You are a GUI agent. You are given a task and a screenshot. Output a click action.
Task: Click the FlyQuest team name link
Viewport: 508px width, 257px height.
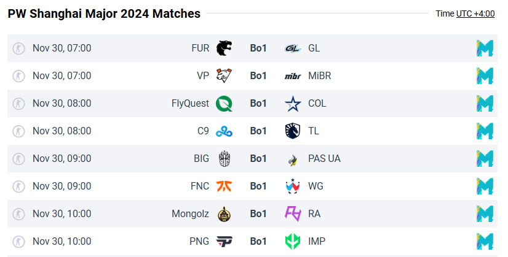(190, 103)
